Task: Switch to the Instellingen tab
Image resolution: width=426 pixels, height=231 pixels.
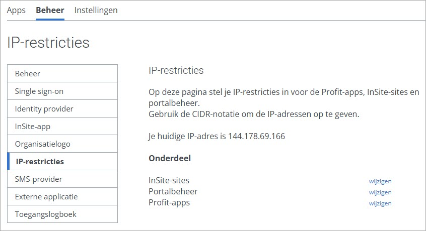Action: 96,10
